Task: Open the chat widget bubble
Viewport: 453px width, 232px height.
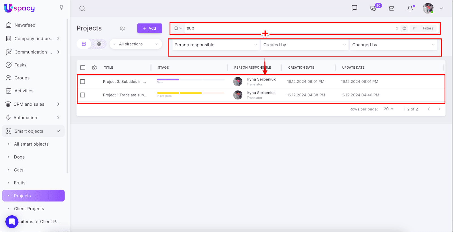Action: click(12, 222)
